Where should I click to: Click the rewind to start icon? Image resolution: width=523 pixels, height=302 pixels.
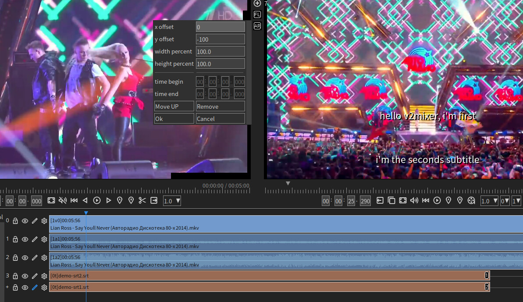tap(74, 200)
